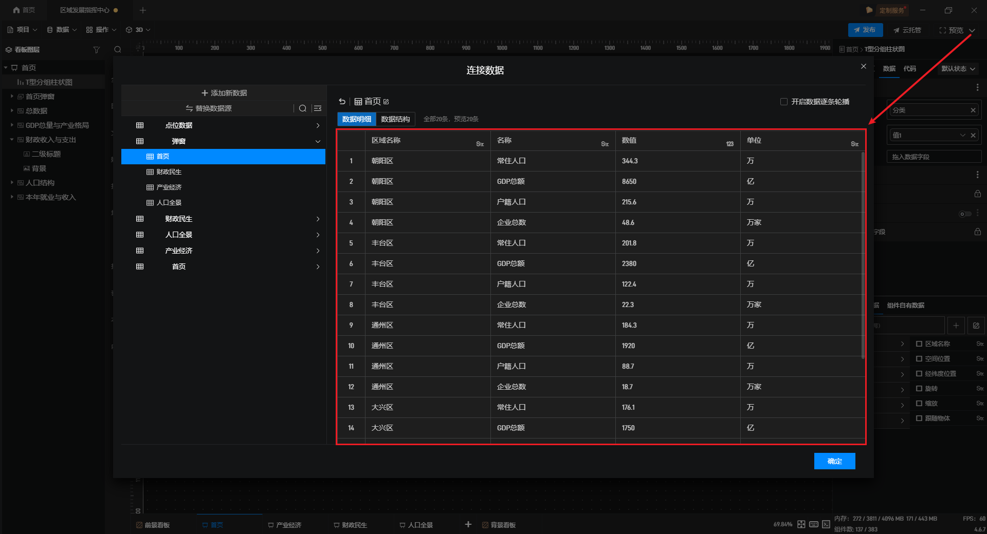Click the list menu icon beside search

(318, 108)
